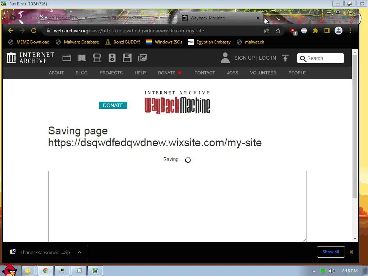Open the HELP menu item

coord(140,73)
